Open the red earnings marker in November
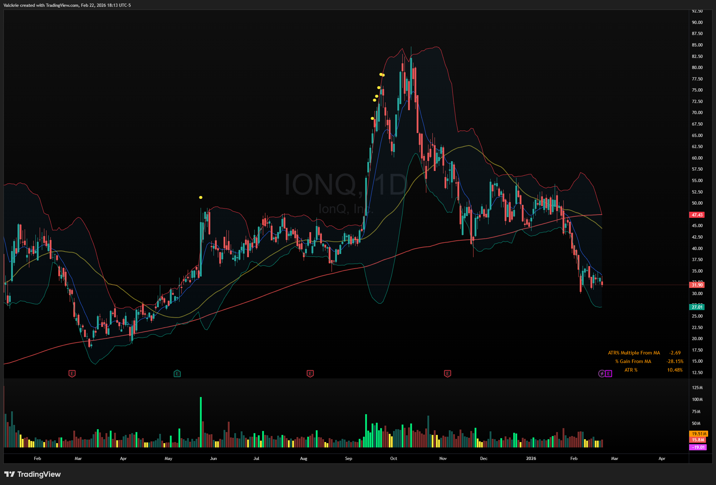Viewport: 716px width, 485px height. 447,374
